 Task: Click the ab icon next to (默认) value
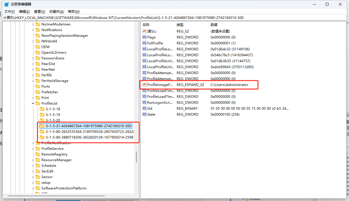click(144, 31)
